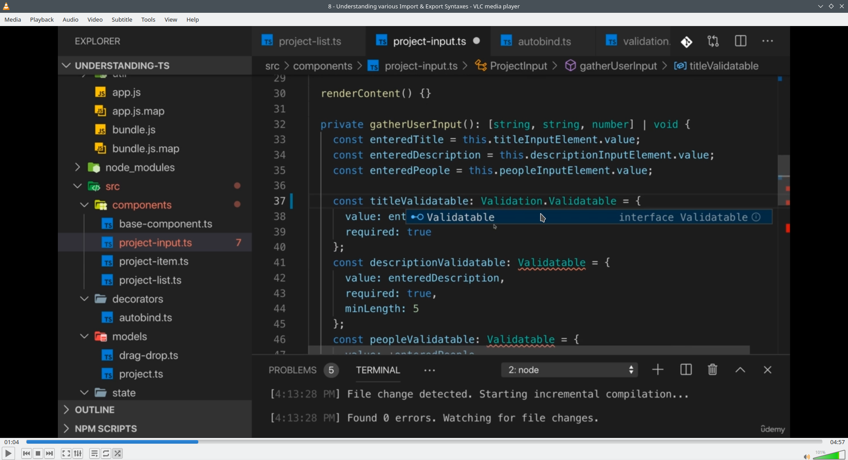The image size is (848, 460).
Task: Open the Media menu
Action: click(13, 19)
